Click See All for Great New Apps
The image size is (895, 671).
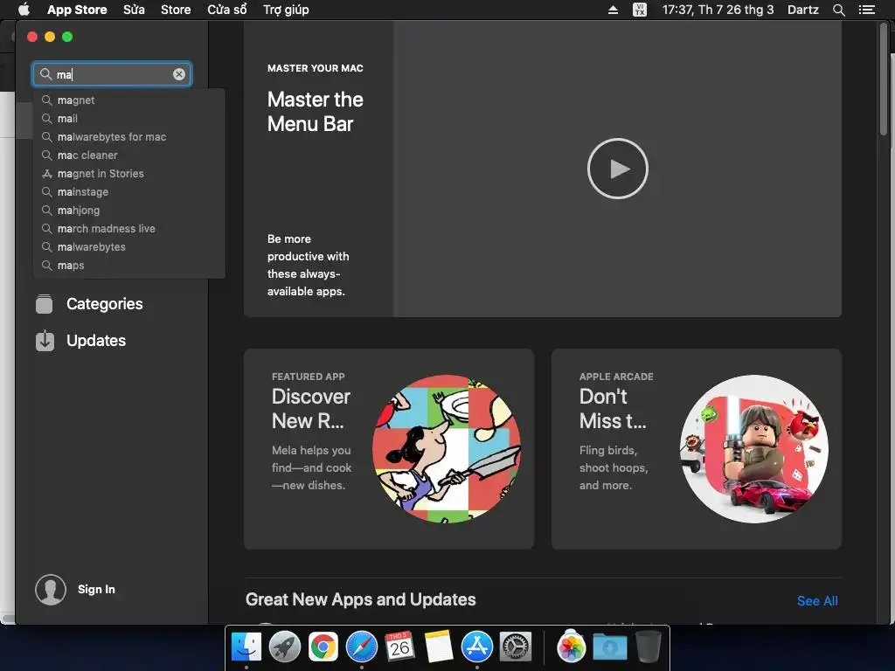click(817, 601)
